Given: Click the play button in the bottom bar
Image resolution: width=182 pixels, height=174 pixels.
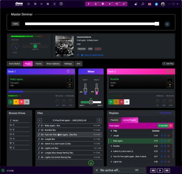Looking at the screenshot, I should (160, 170).
